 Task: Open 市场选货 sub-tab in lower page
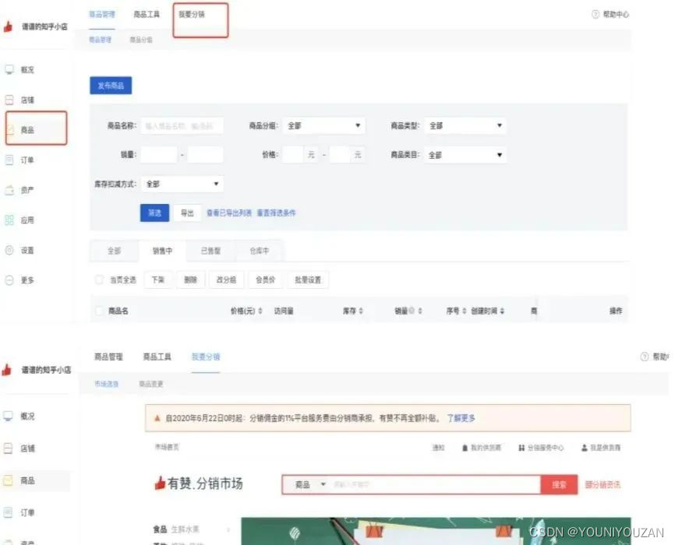point(106,384)
